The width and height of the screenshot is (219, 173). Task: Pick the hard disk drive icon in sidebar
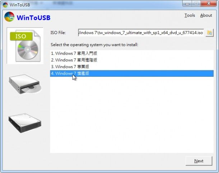[x=25, y=123]
